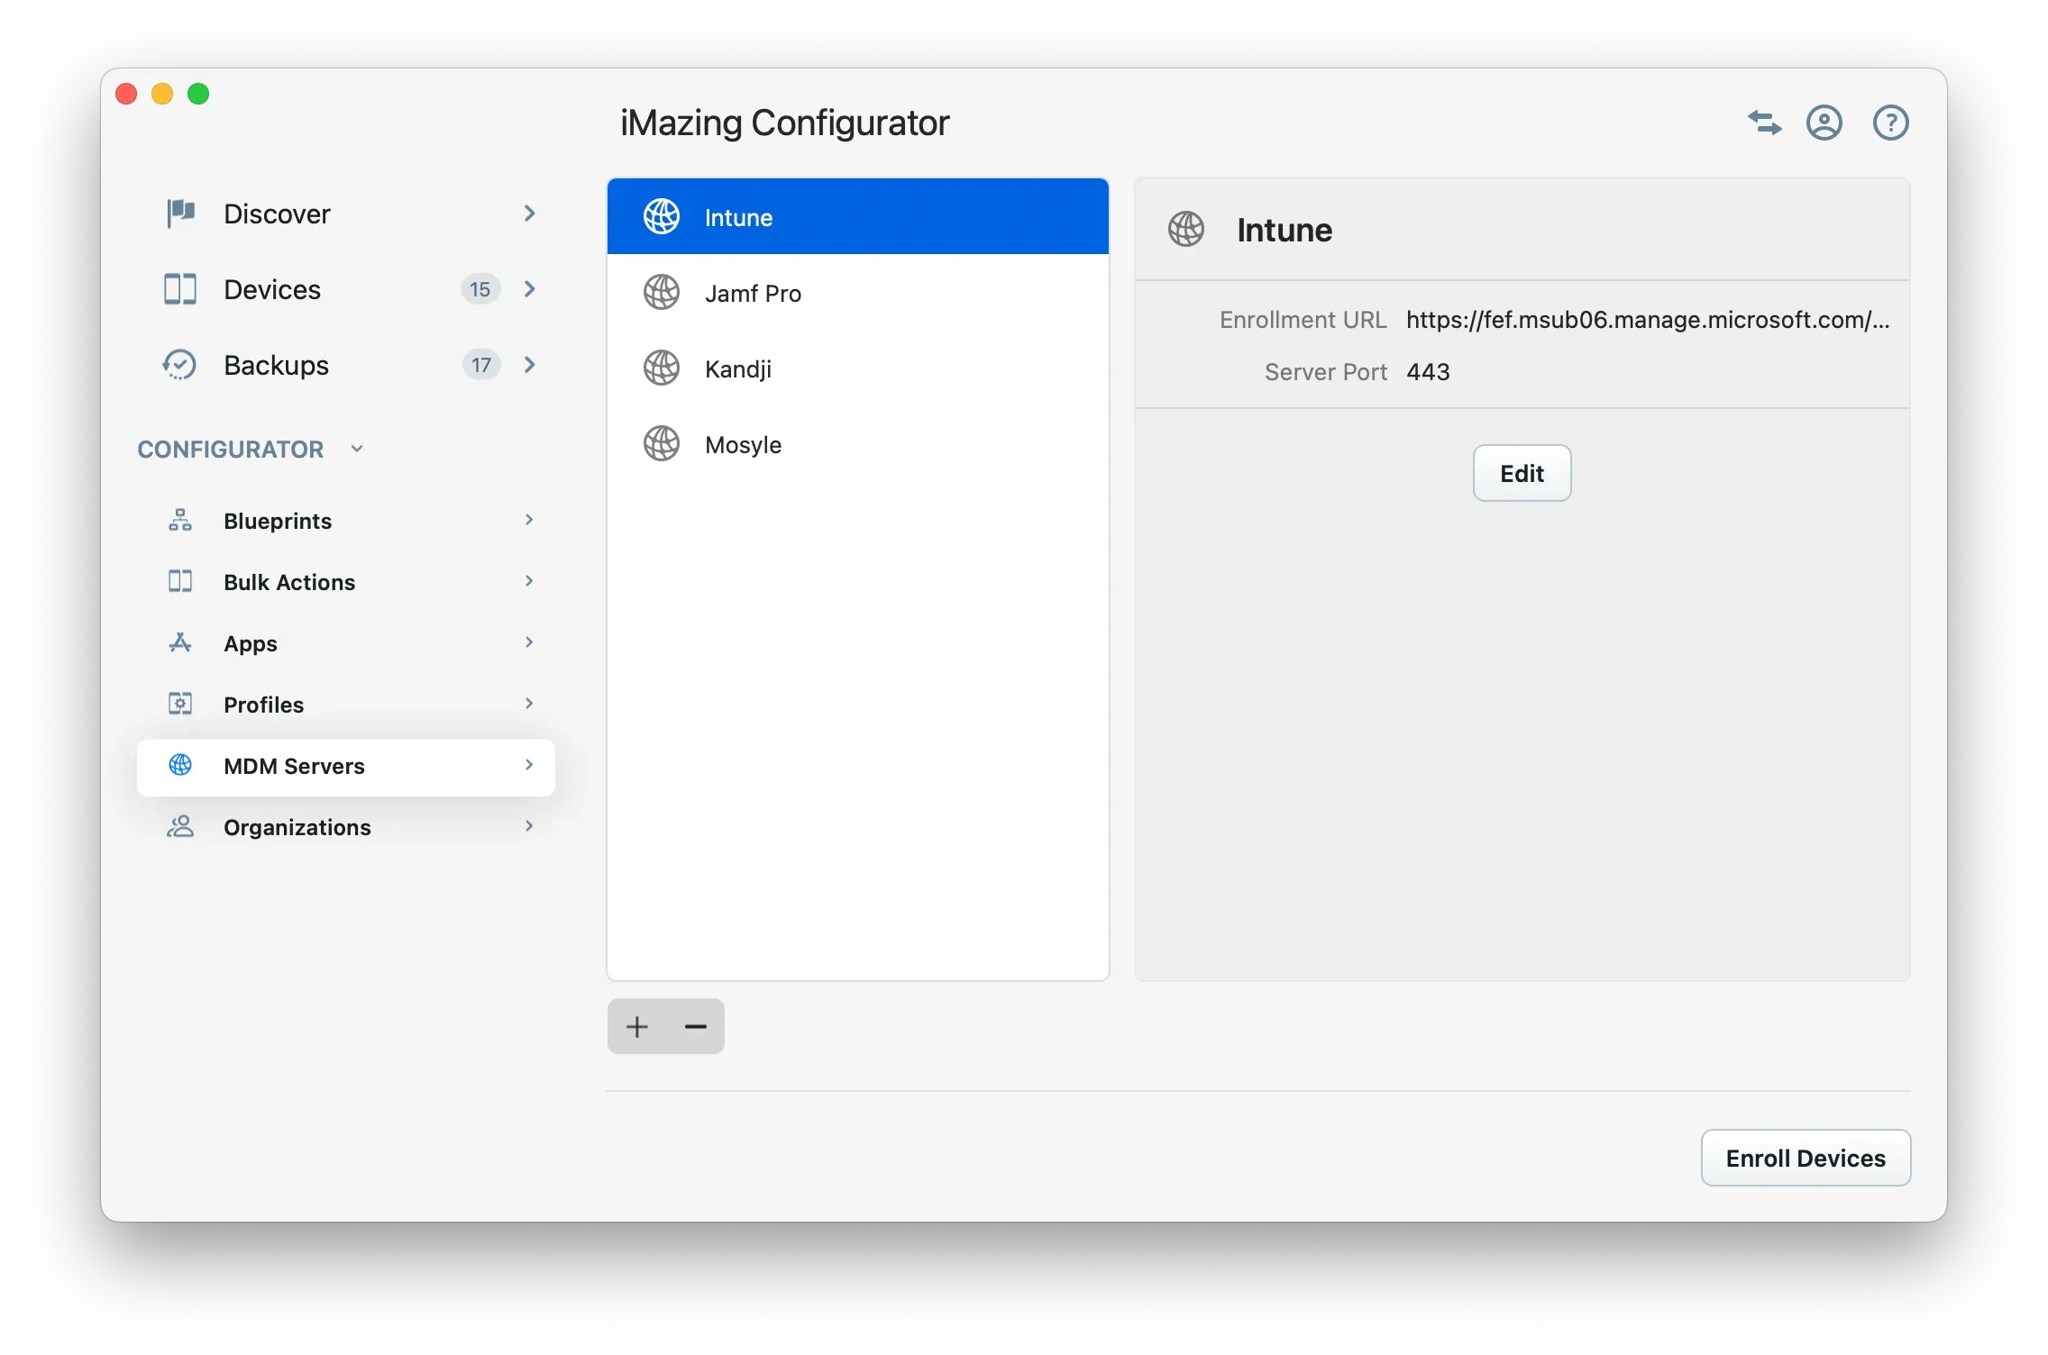Open the account profile icon
This screenshot has height=1355, width=2048.
click(1824, 123)
